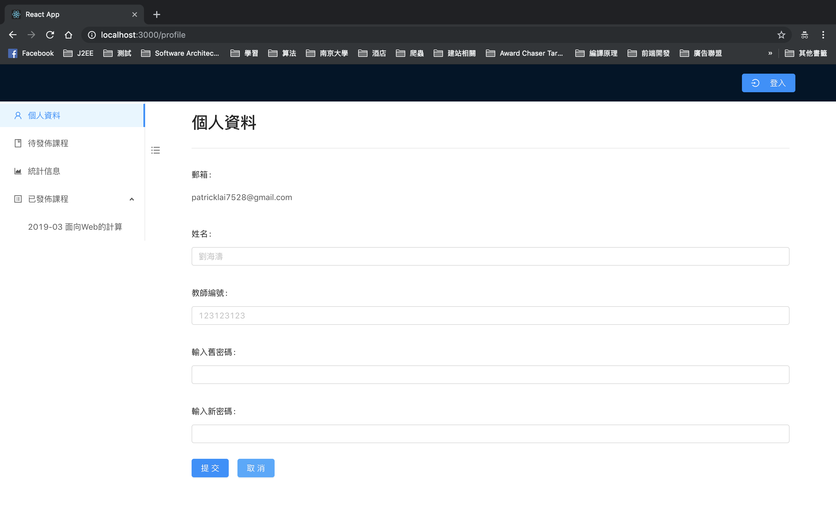836x522 pixels.
Task: Click the 取消 cancel button
Action: pyautogui.click(x=256, y=468)
